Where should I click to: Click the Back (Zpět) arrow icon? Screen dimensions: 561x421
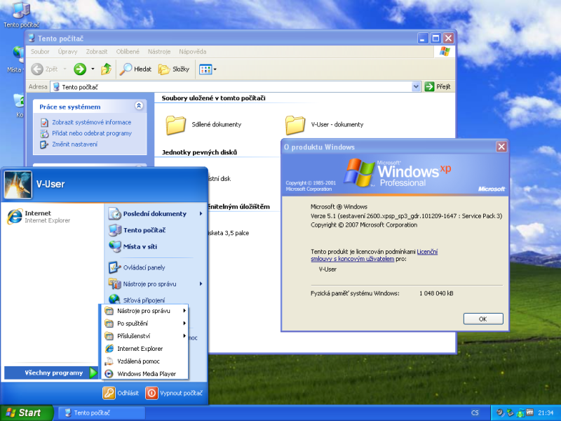[37, 69]
